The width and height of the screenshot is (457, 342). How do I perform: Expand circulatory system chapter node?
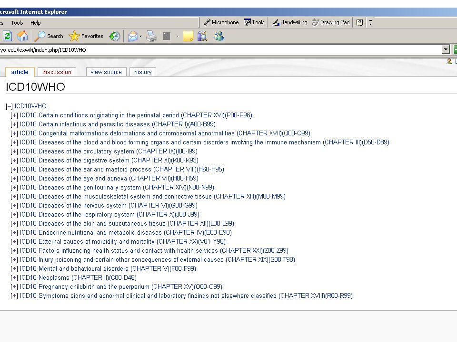pyautogui.click(x=14, y=152)
